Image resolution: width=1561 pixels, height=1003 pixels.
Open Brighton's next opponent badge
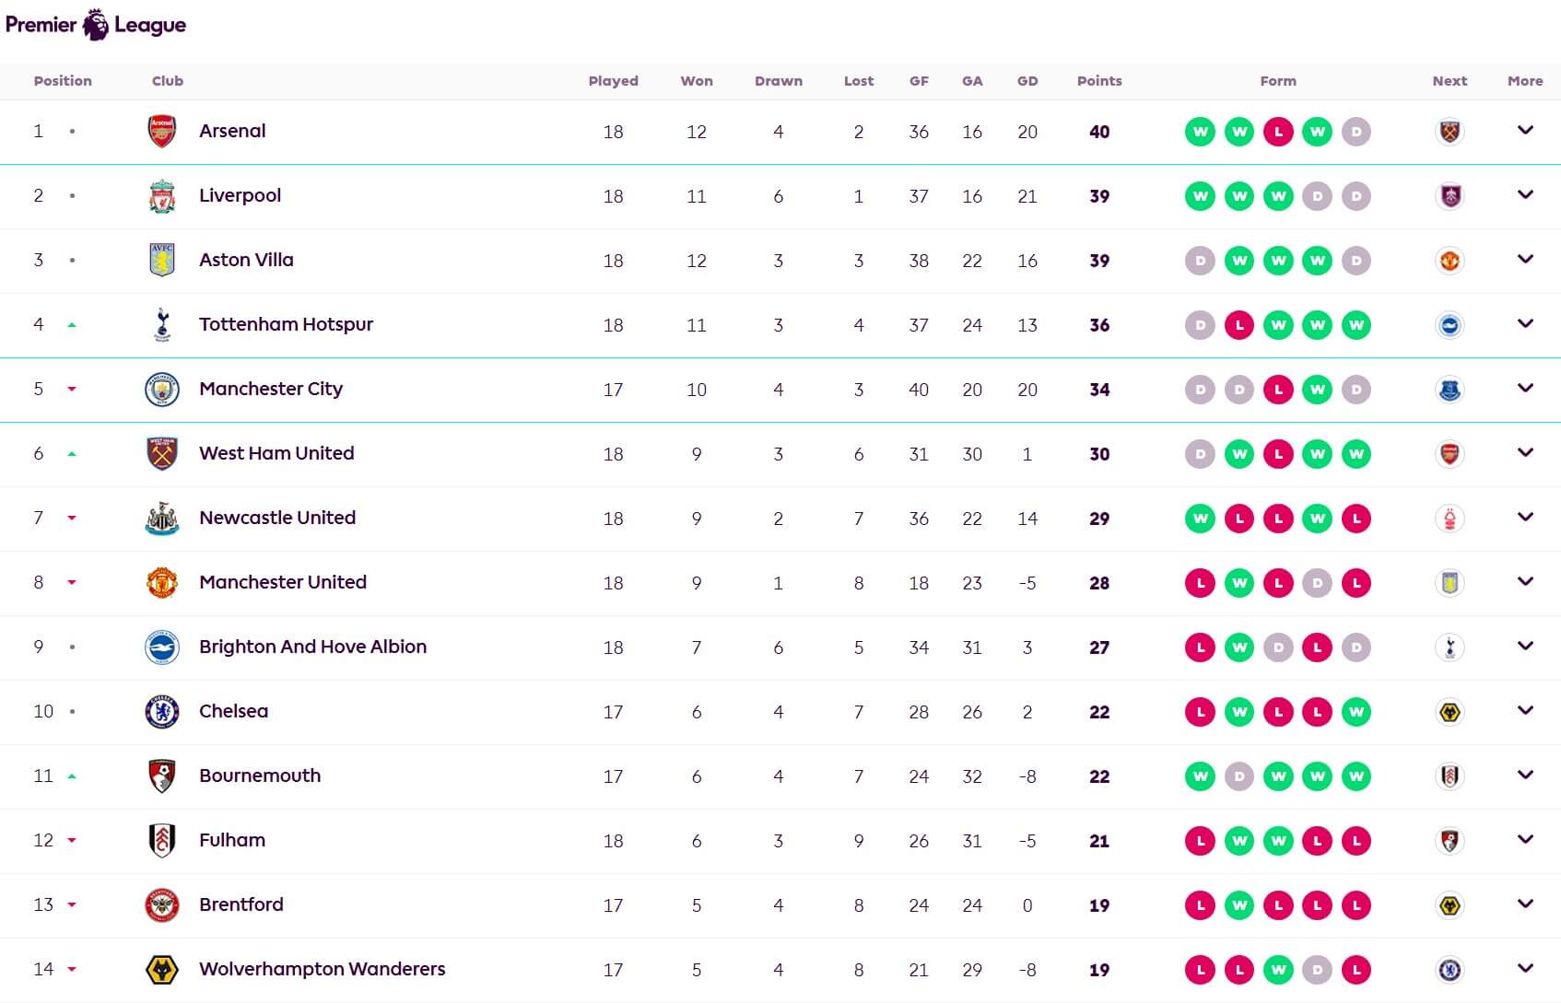coord(1449,647)
